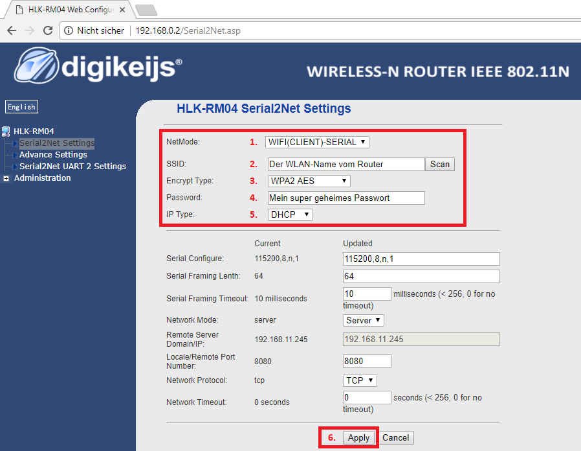Open the IP Type DHCP dropdown
Viewport: 581px width, 451px height.
pyautogui.click(x=290, y=214)
